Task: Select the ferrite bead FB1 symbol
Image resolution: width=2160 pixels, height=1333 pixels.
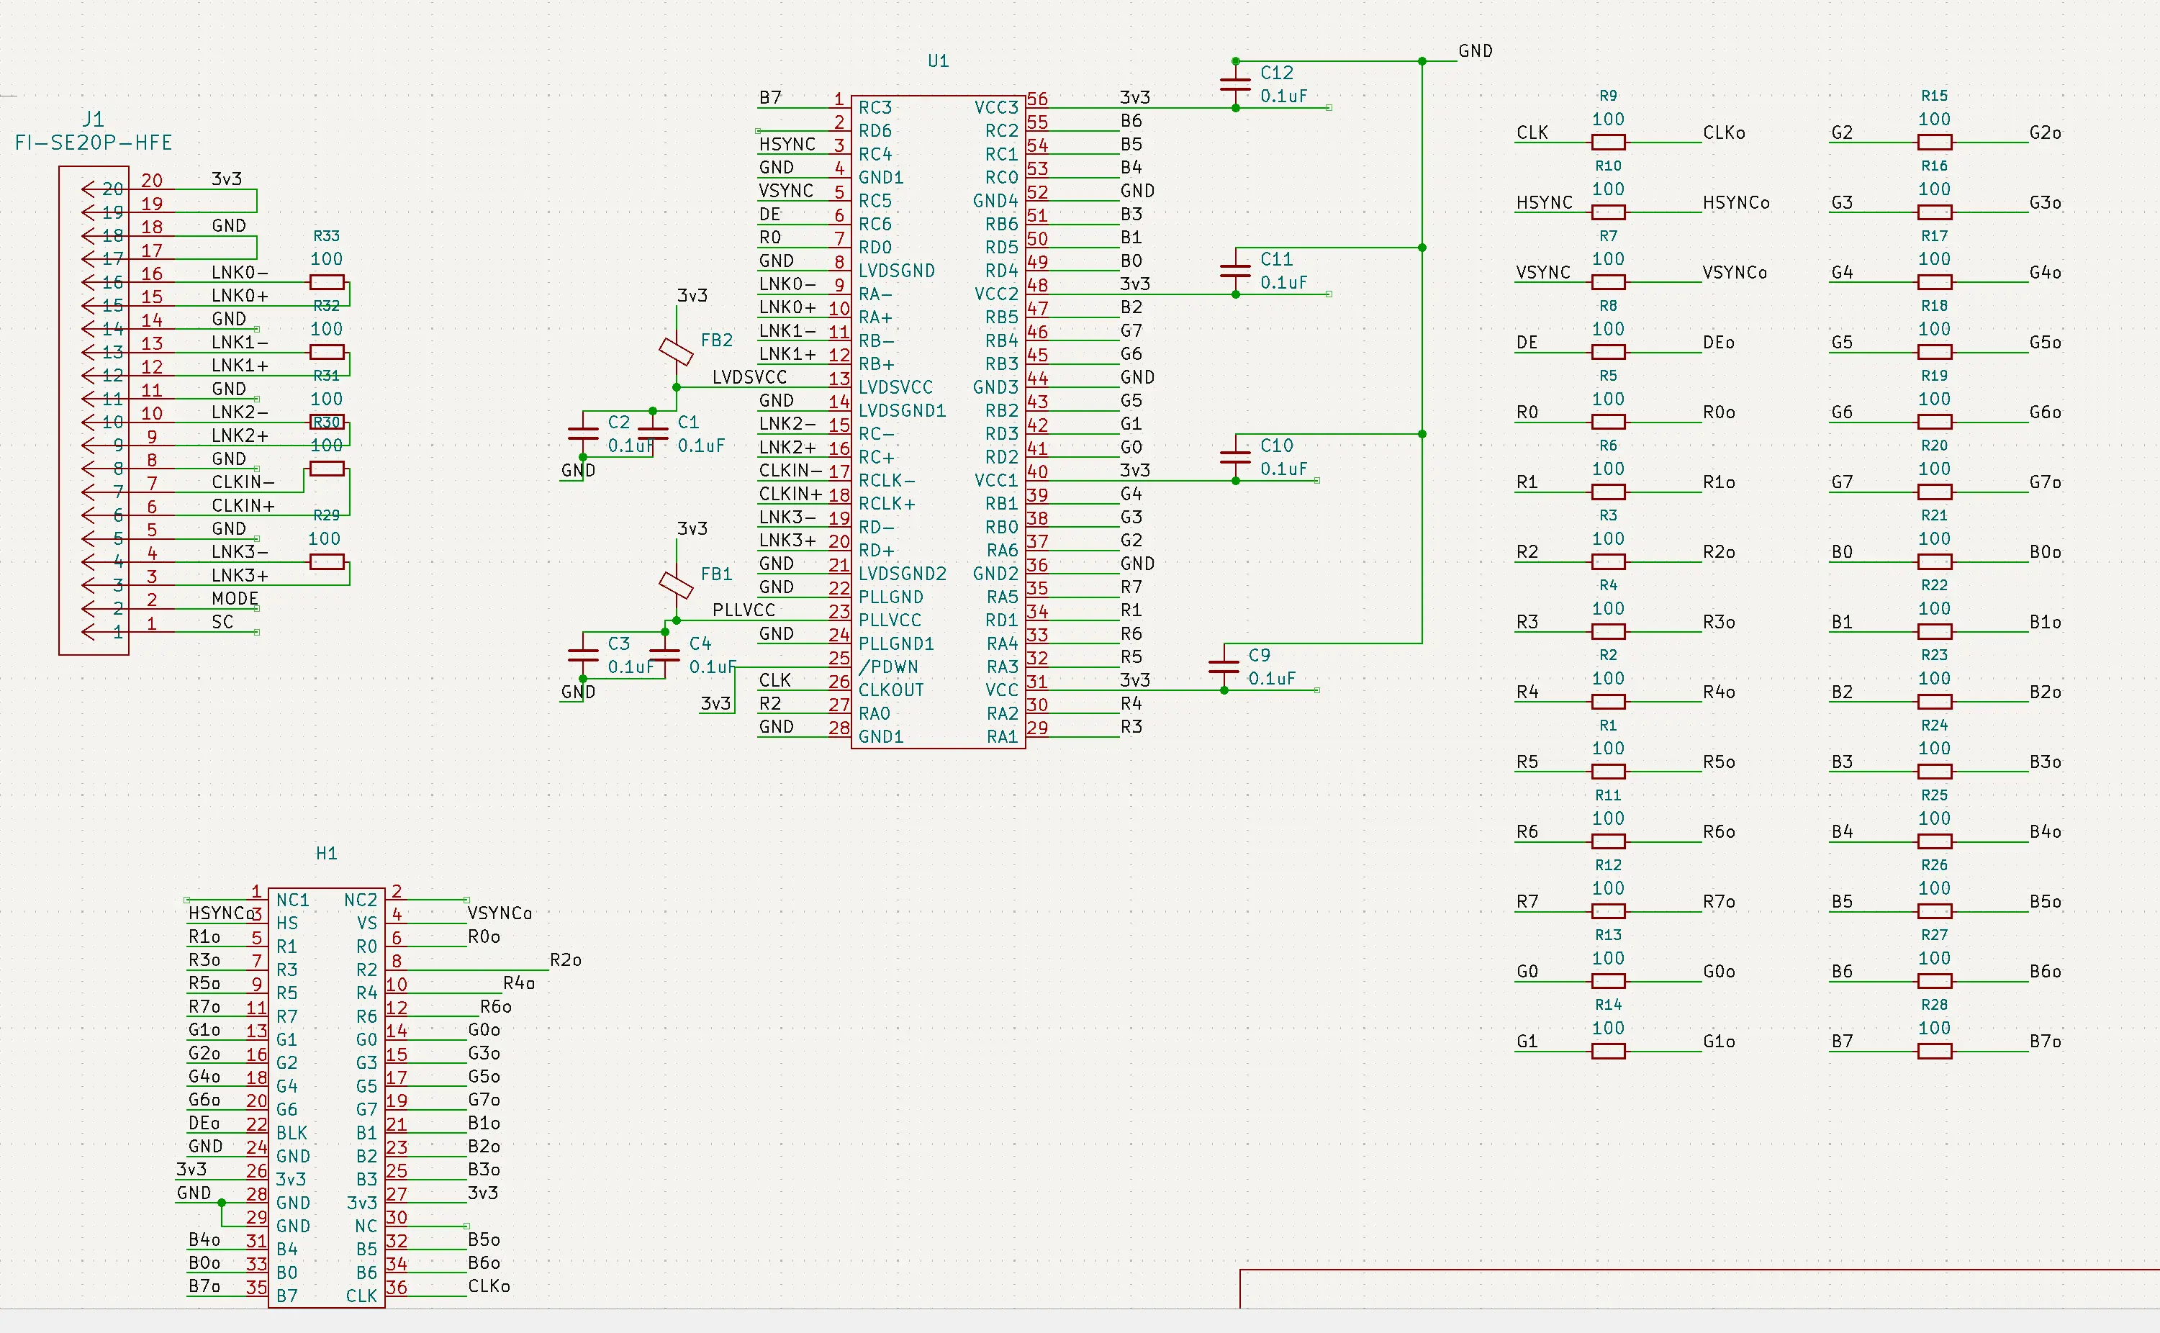Action: coord(676,584)
